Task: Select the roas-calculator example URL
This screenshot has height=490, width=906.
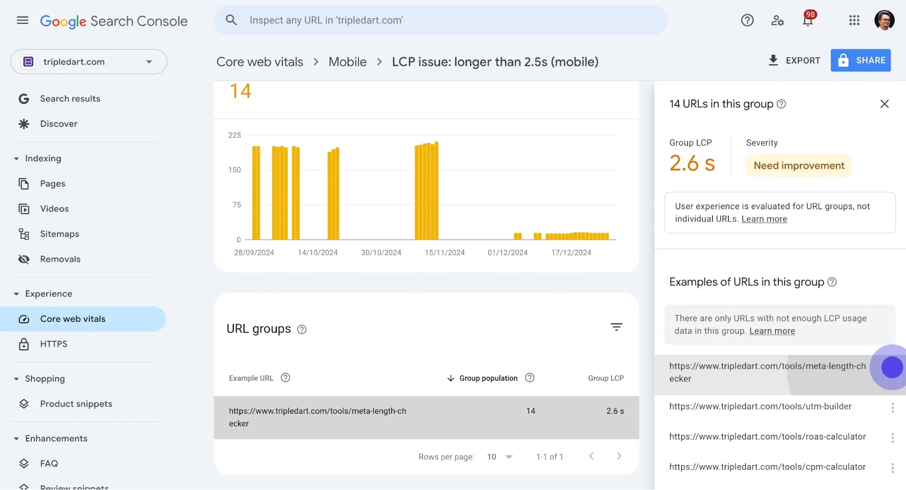Action: 768,437
